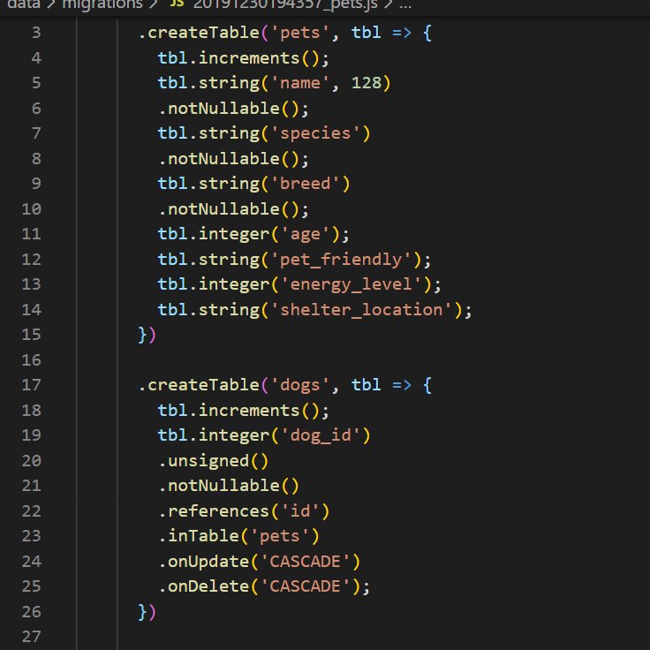
Task: Click the closing }) on line 26
Action: point(147,612)
